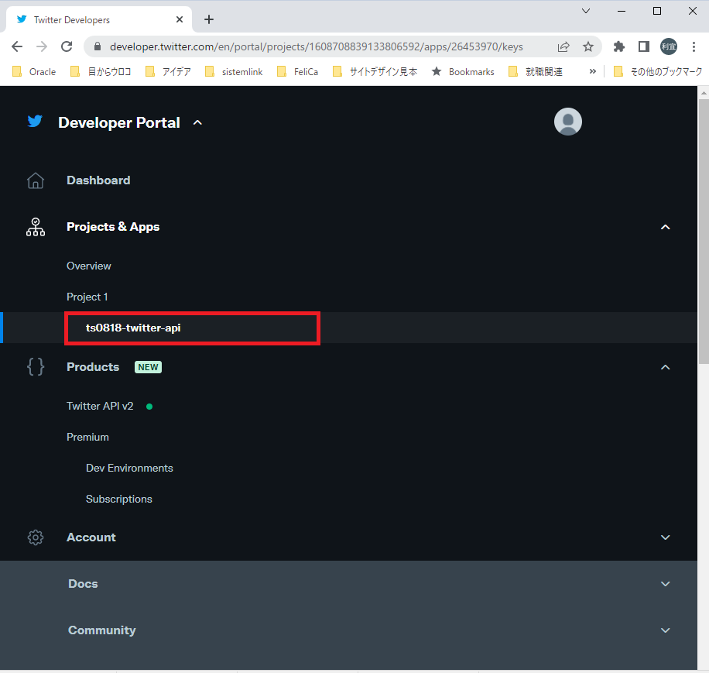The width and height of the screenshot is (709, 673).
Task: Open the FeliCa bookmark folder
Action: pyautogui.click(x=297, y=71)
